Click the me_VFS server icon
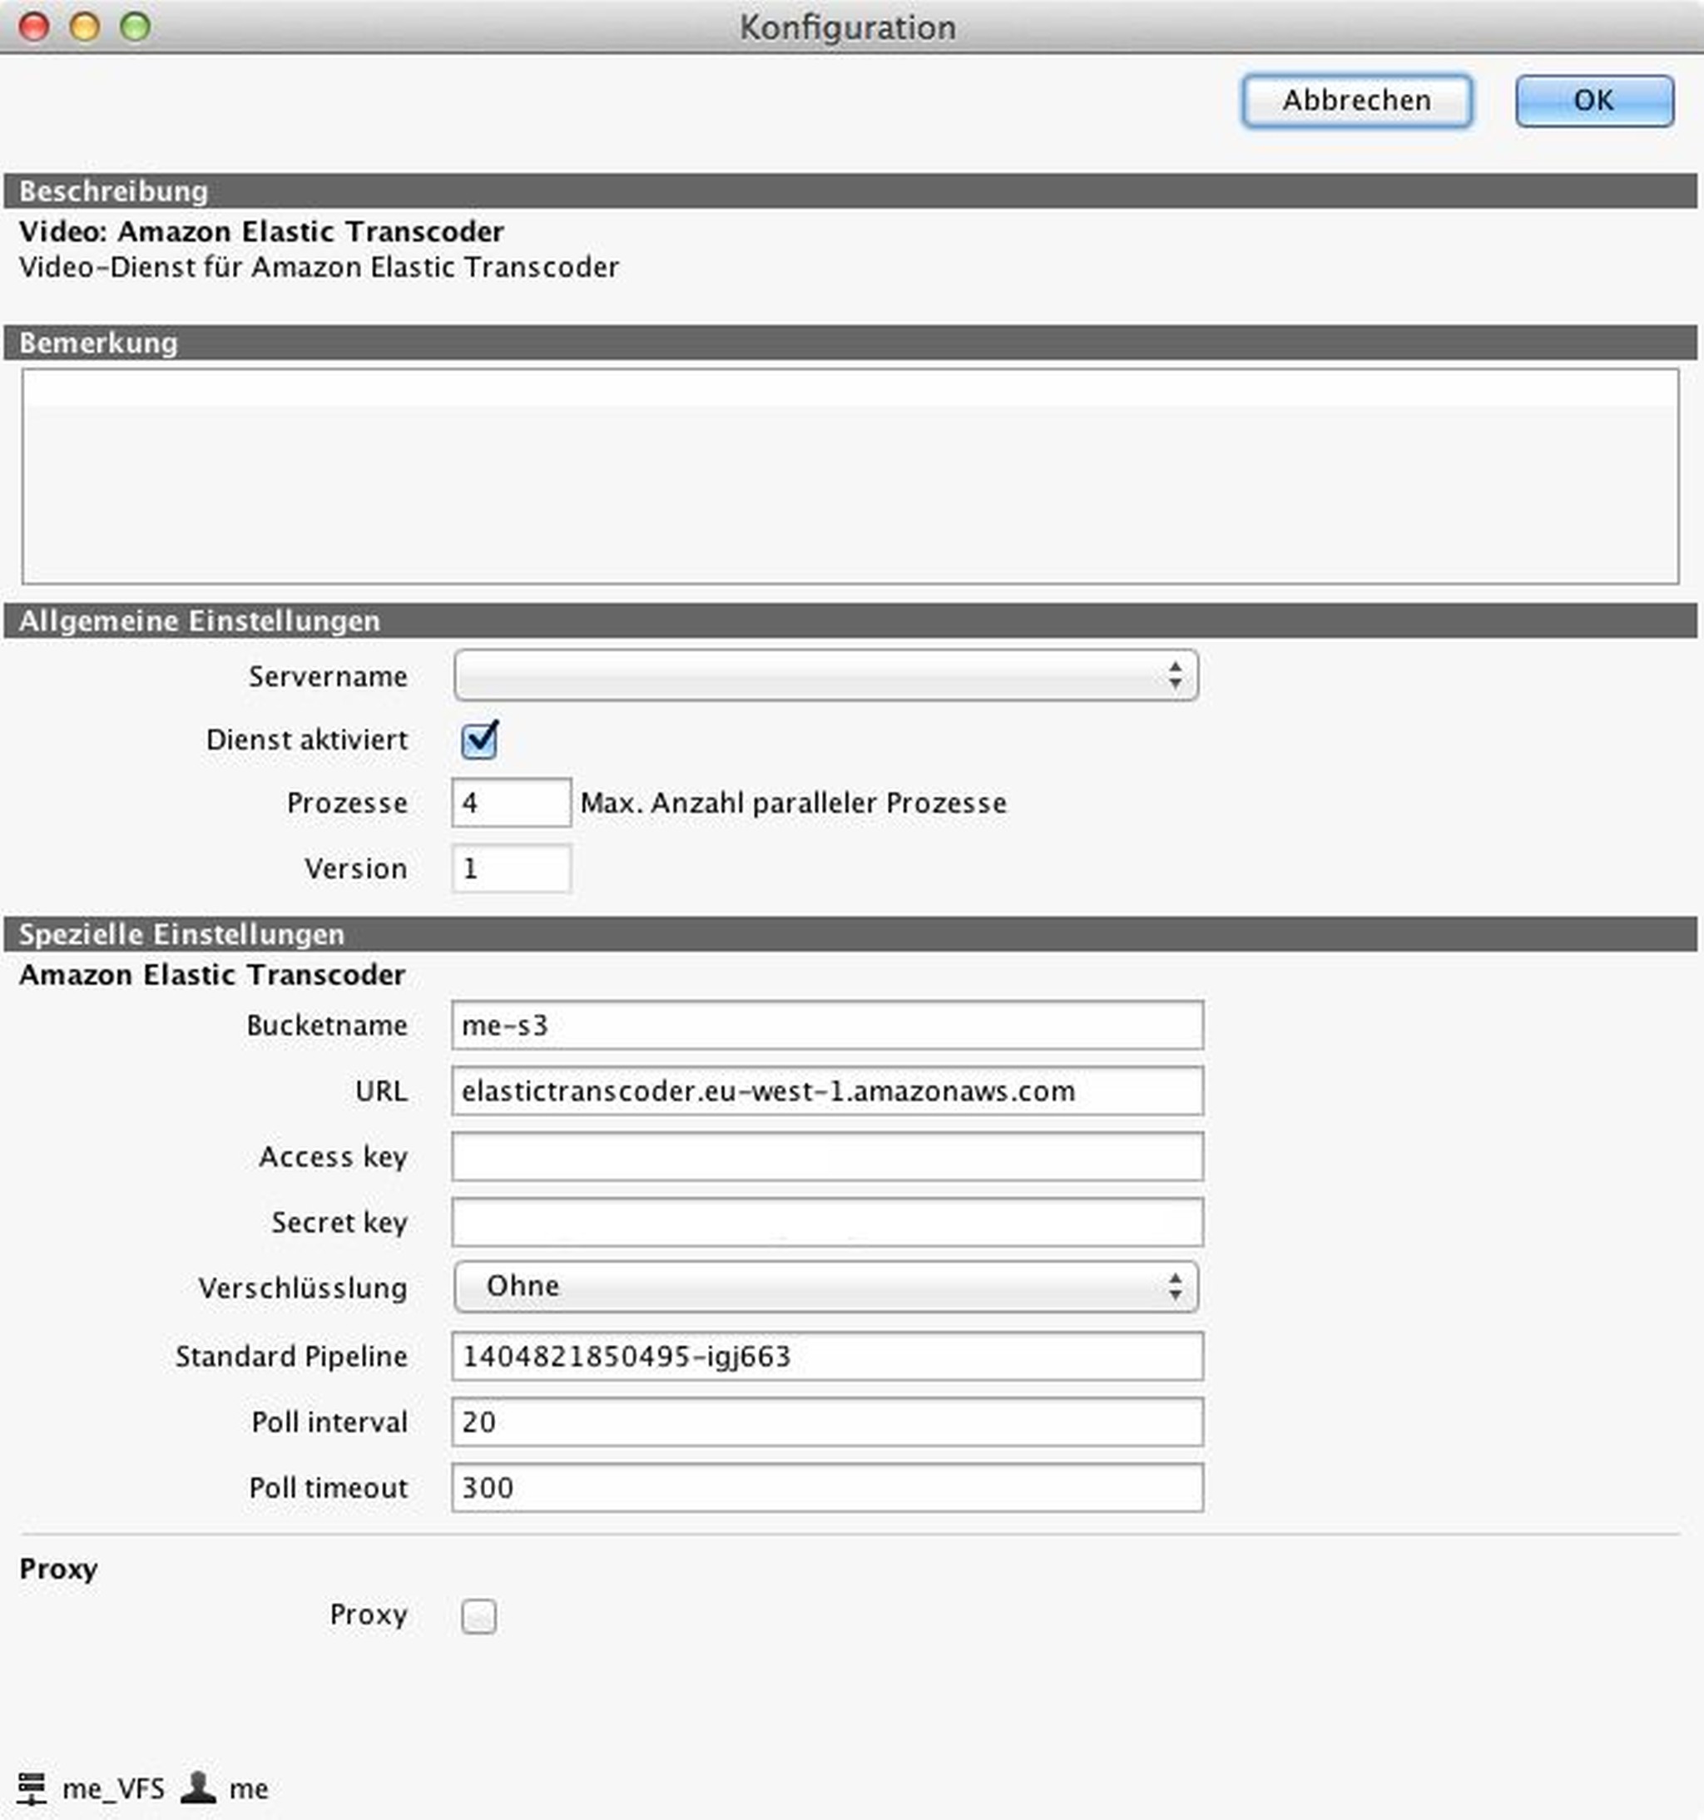 tap(31, 1787)
